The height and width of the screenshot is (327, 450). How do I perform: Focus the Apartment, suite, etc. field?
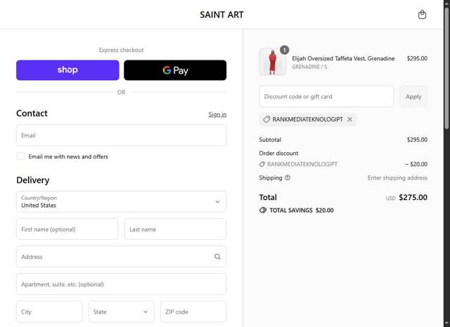pyautogui.click(x=121, y=284)
